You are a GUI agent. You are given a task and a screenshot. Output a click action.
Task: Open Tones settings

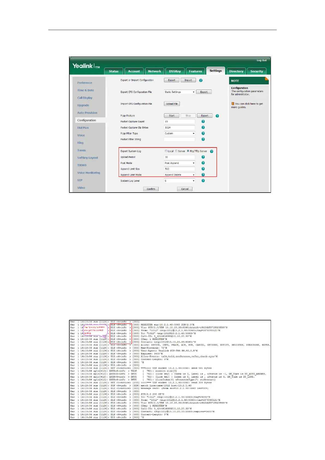(82, 151)
